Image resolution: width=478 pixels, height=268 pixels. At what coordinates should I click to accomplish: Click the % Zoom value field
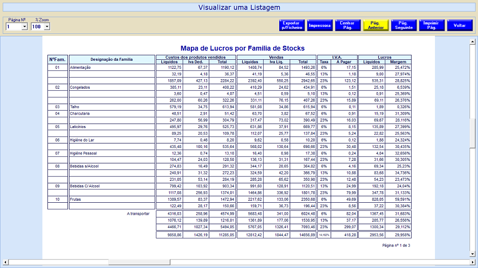tap(37, 27)
